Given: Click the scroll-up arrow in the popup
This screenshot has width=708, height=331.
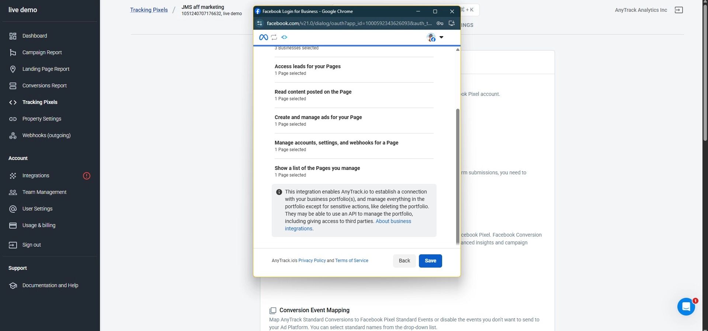Looking at the screenshot, I should 458,49.
